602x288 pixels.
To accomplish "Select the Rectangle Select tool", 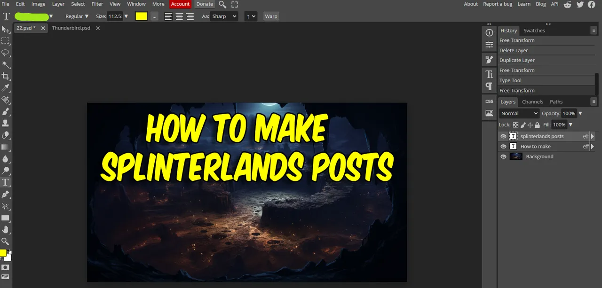I will pos(6,41).
